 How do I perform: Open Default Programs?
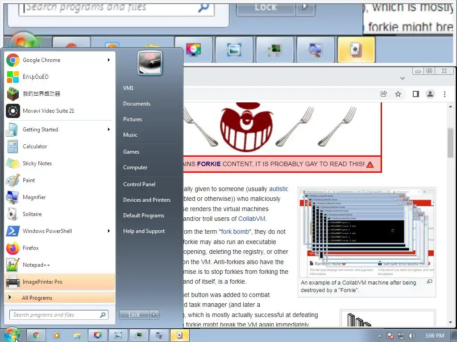click(x=144, y=216)
